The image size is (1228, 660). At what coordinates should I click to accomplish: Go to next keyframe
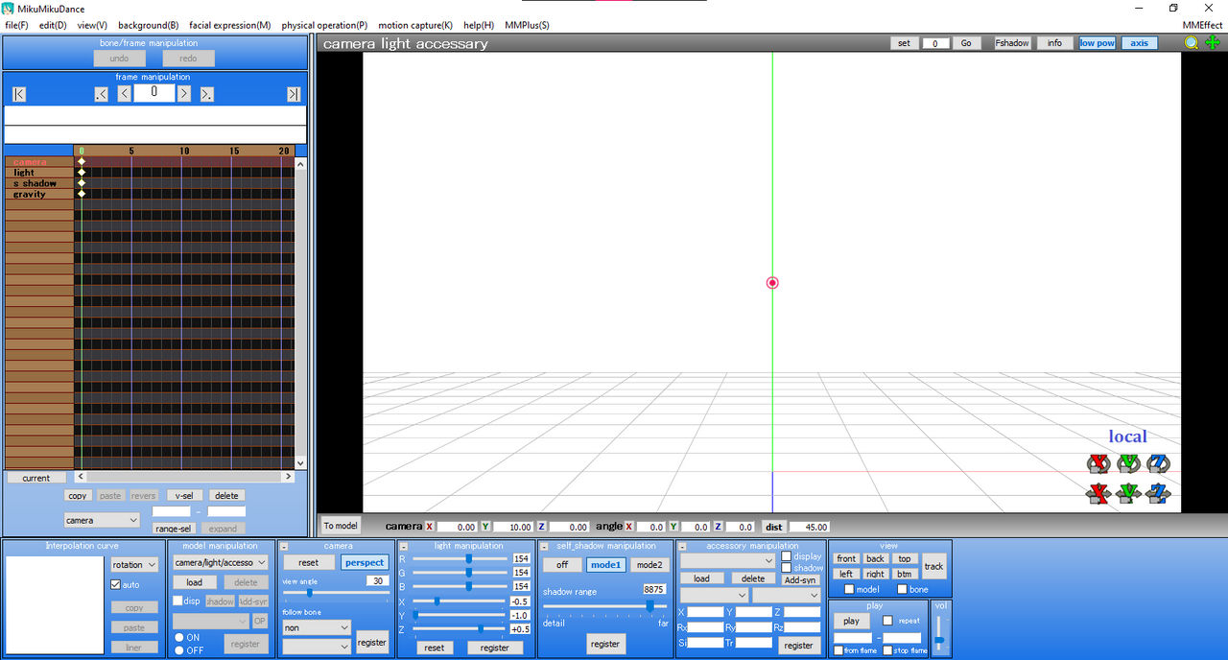[x=206, y=93]
